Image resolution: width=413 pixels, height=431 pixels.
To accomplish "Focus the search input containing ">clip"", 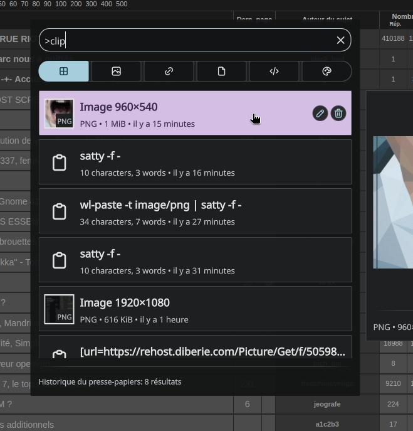I will point(188,41).
